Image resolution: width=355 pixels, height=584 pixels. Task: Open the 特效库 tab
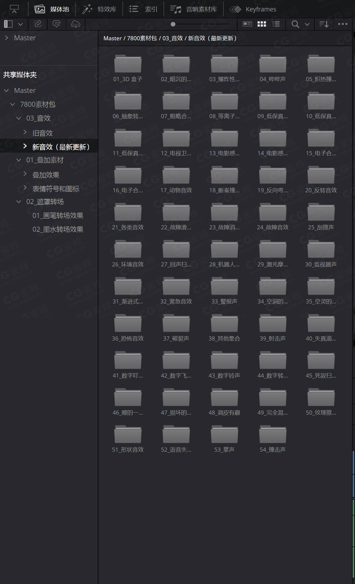coord(99,9)
